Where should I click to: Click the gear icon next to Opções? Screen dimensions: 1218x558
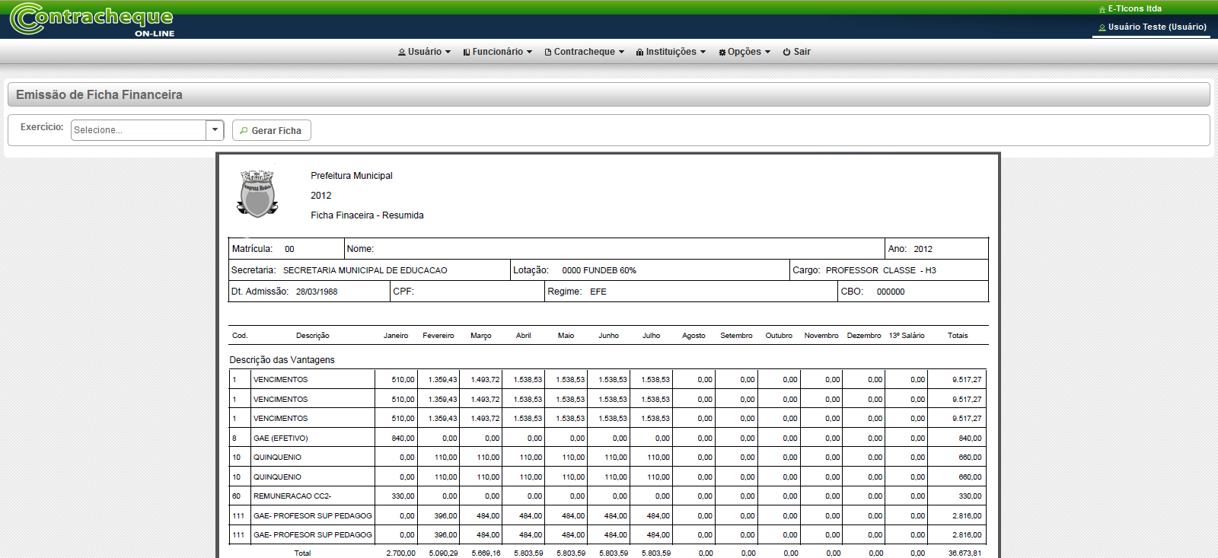722,53
